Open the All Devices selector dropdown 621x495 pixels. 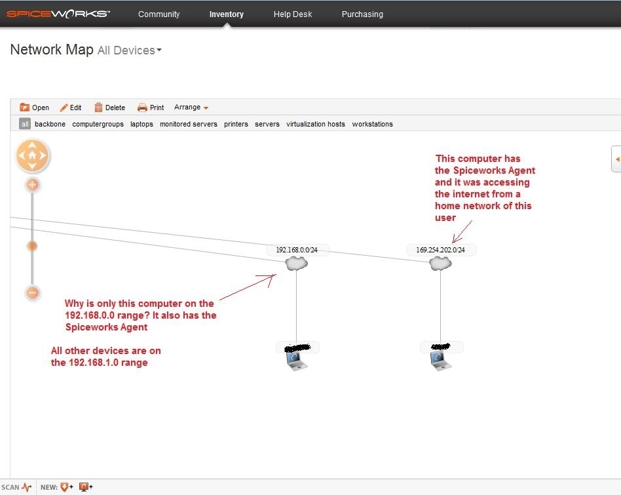pyautogui.click(x=129, y=50)
